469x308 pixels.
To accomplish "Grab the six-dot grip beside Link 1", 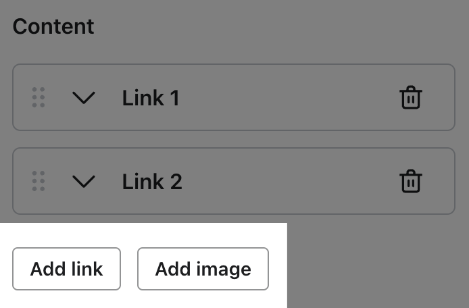I will tap(39, 98).
